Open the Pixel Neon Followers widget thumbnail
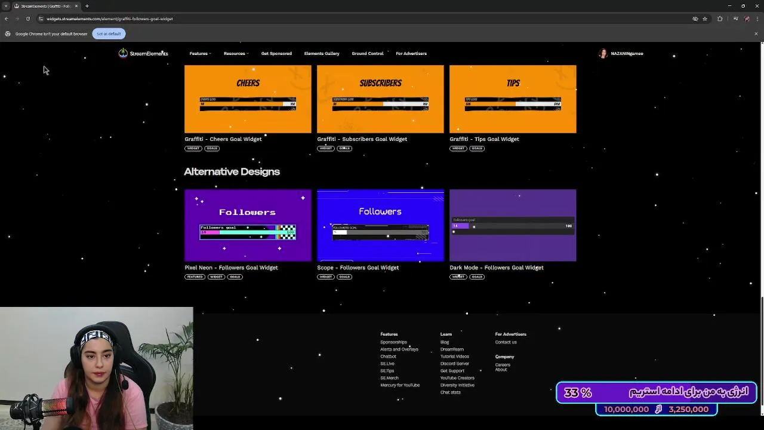Viewport: 764px width, 430px height. coord(248,225)
